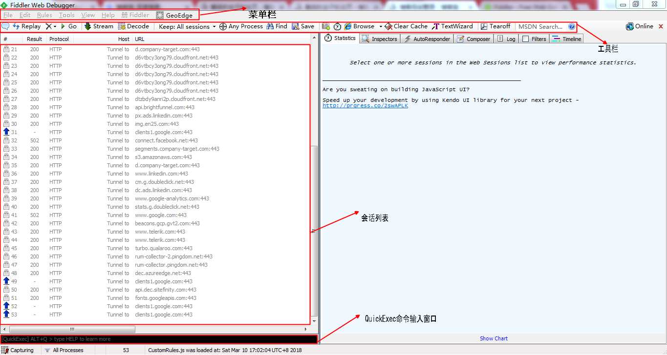Click the timer clock toolbar icon
This screenshot has height=355, width=667.
pyautogui.click(x=337, y=26)
